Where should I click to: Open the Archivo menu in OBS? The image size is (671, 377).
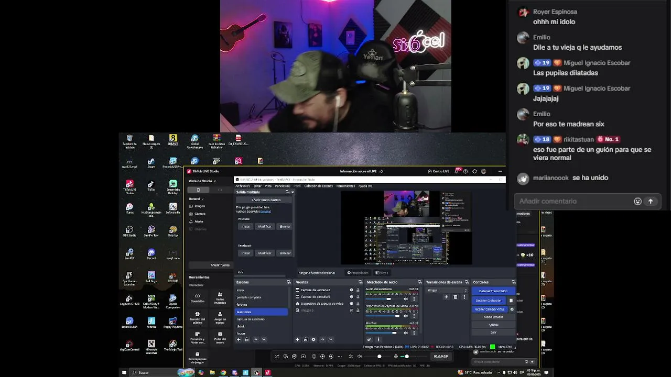point(242,186)
